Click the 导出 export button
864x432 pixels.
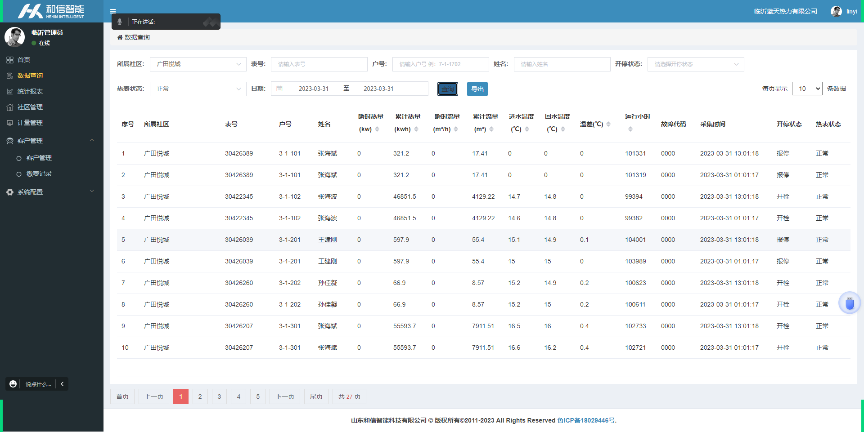477,89
